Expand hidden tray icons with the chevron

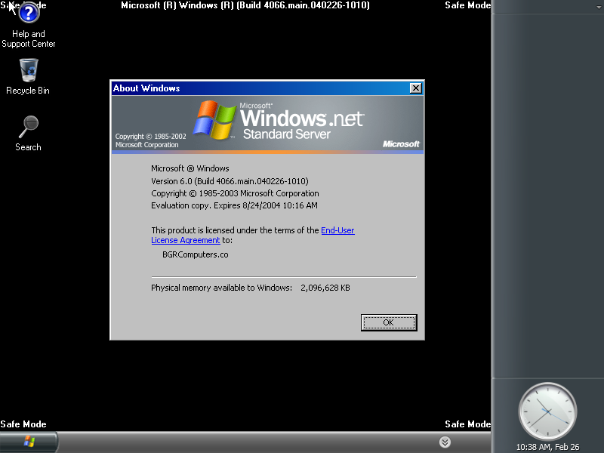(445, 442)
